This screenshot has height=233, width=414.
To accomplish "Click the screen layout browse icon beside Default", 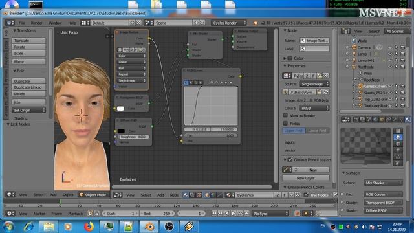I will 85,23.
